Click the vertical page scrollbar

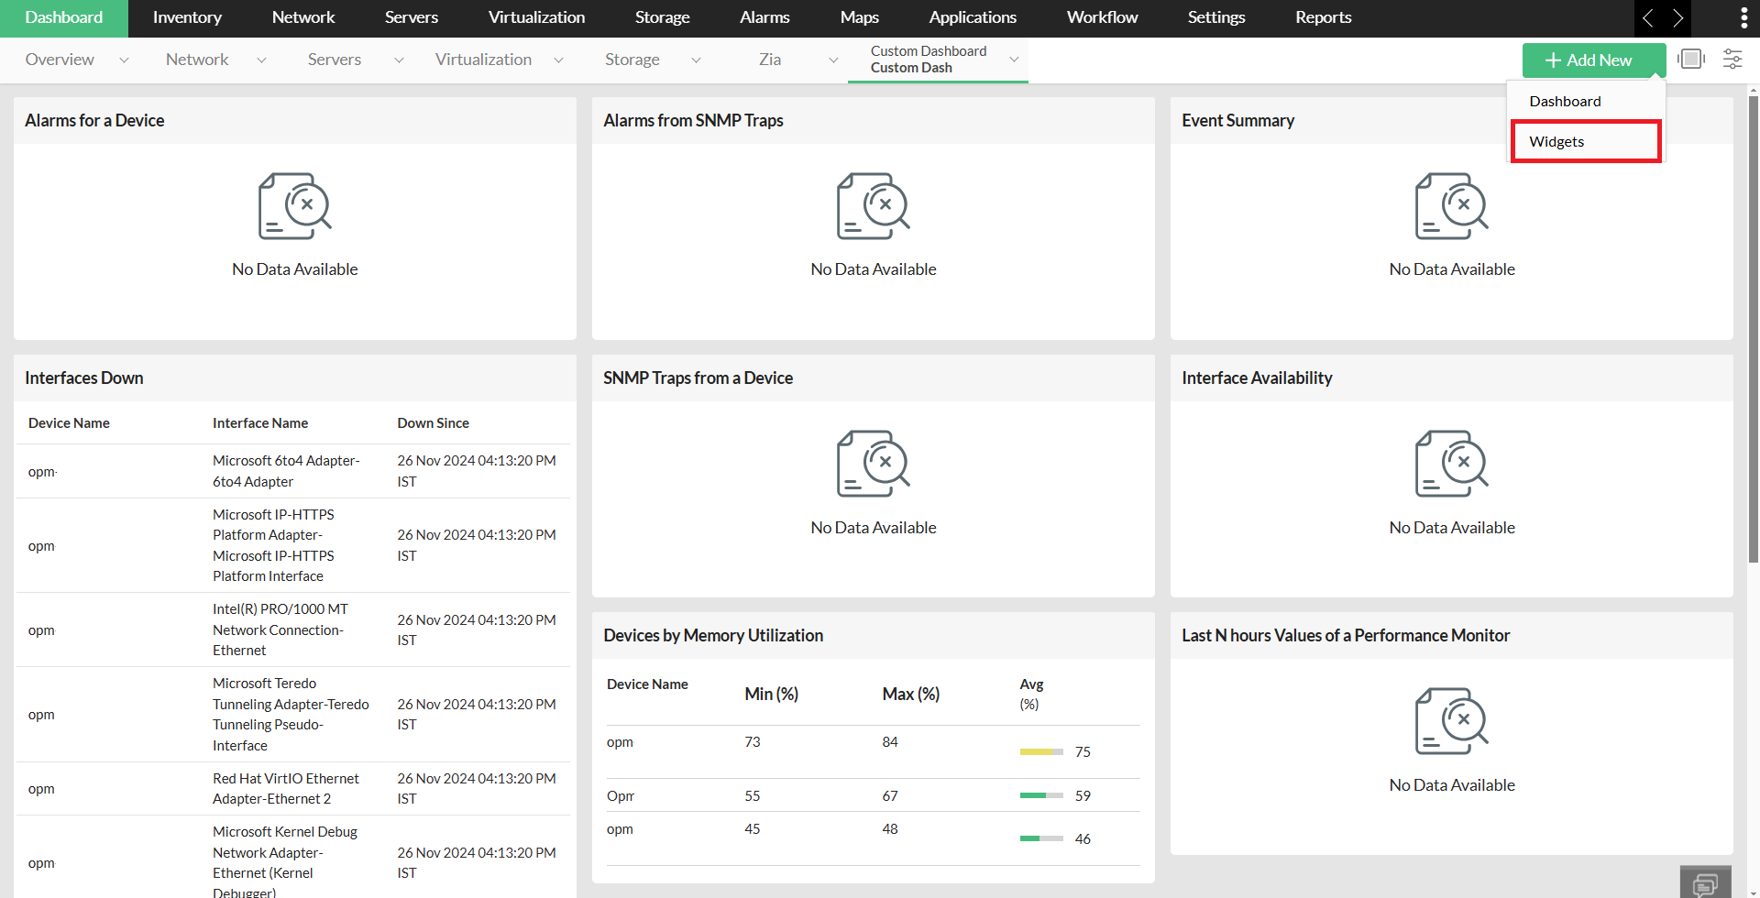(1753, 330)
